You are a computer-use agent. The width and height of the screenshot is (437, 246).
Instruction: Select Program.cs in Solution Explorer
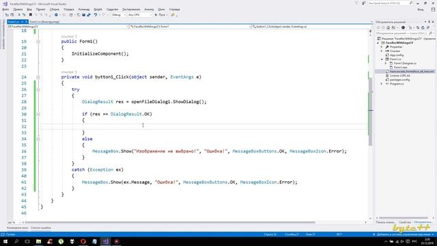pos(397,83)
